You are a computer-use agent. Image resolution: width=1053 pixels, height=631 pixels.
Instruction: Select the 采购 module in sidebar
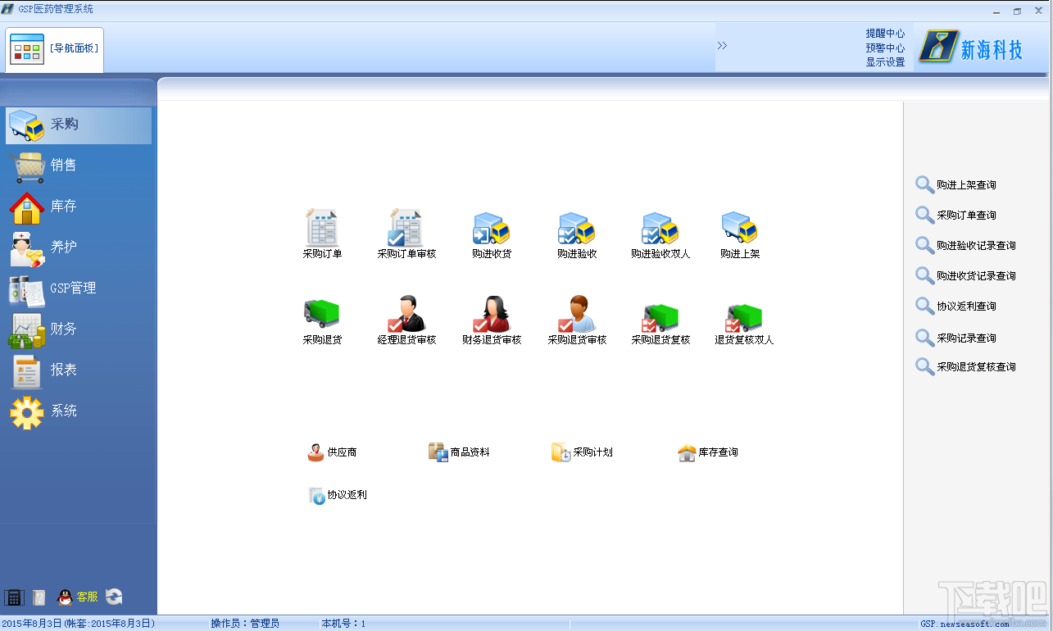click(79, 125)
